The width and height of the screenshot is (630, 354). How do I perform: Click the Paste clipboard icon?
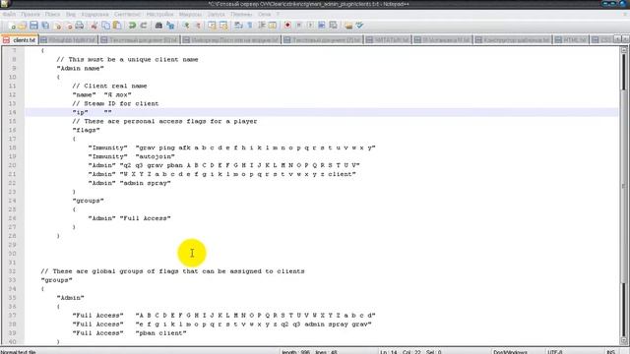coord(117,26)
